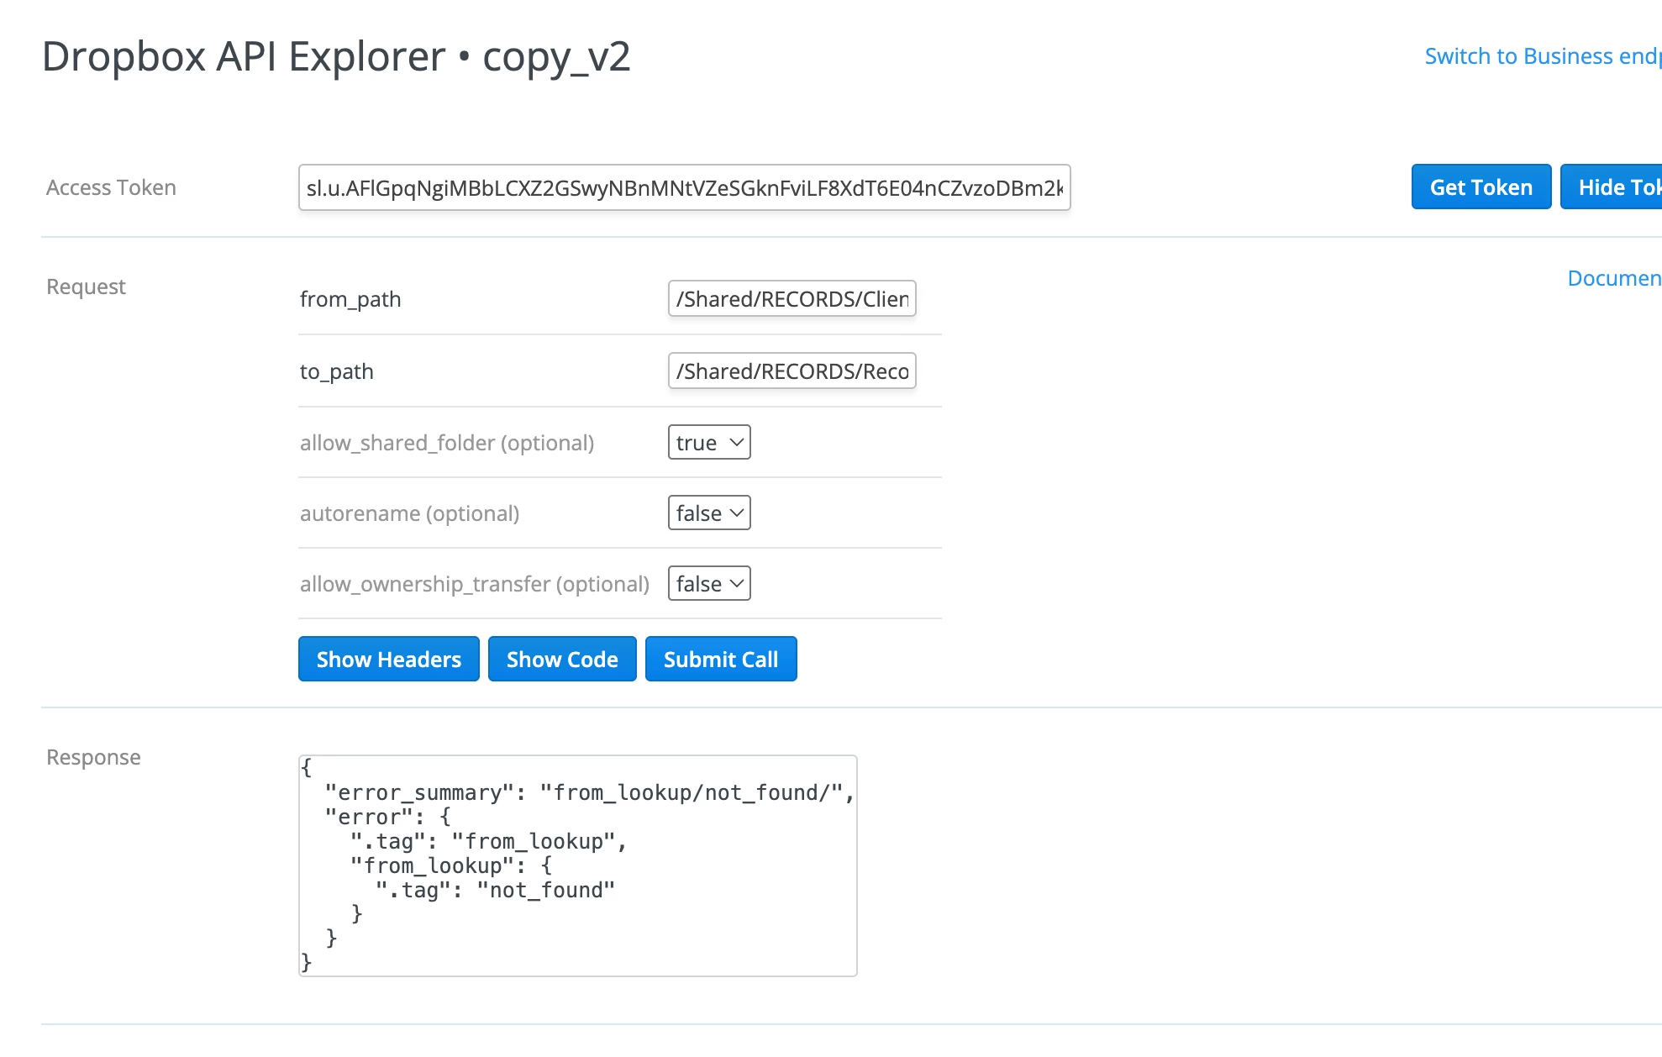
Task: Click the allow_ownership_transfer (optional) label
Action: click(475, 584)
